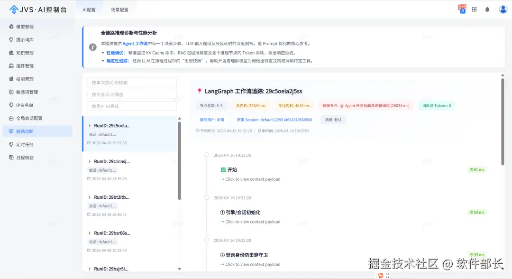Image resolution: width=512 pixels, height=279 pixels.
Task: Open notifications bell icon
Action: tap(487, 9)
